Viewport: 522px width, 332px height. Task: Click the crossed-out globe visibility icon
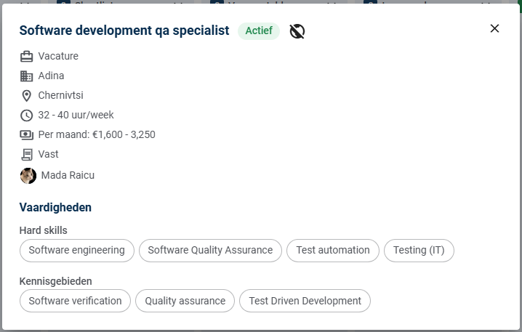click(297, 31)
